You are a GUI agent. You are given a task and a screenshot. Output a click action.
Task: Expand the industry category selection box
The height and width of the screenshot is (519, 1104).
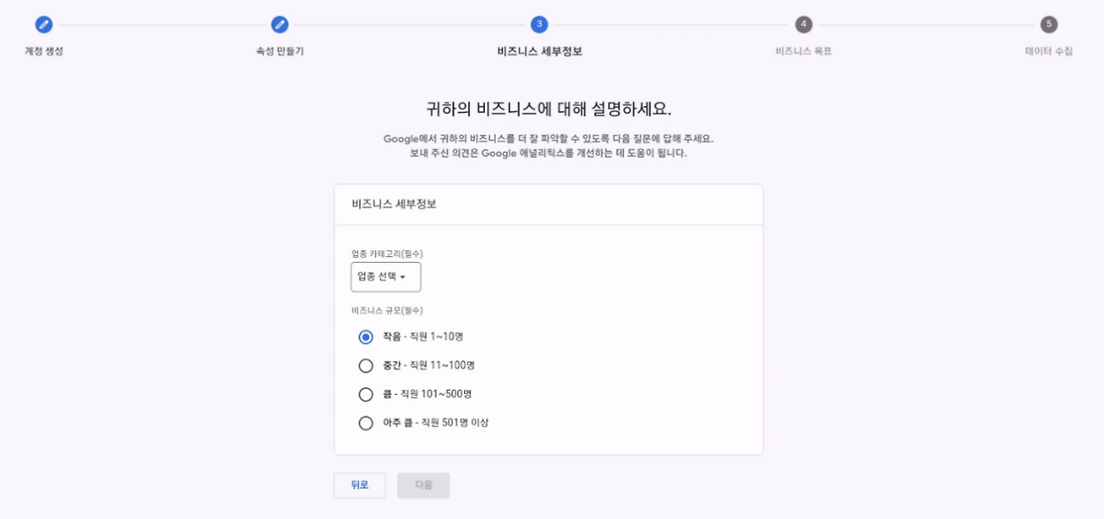point(385,277)
